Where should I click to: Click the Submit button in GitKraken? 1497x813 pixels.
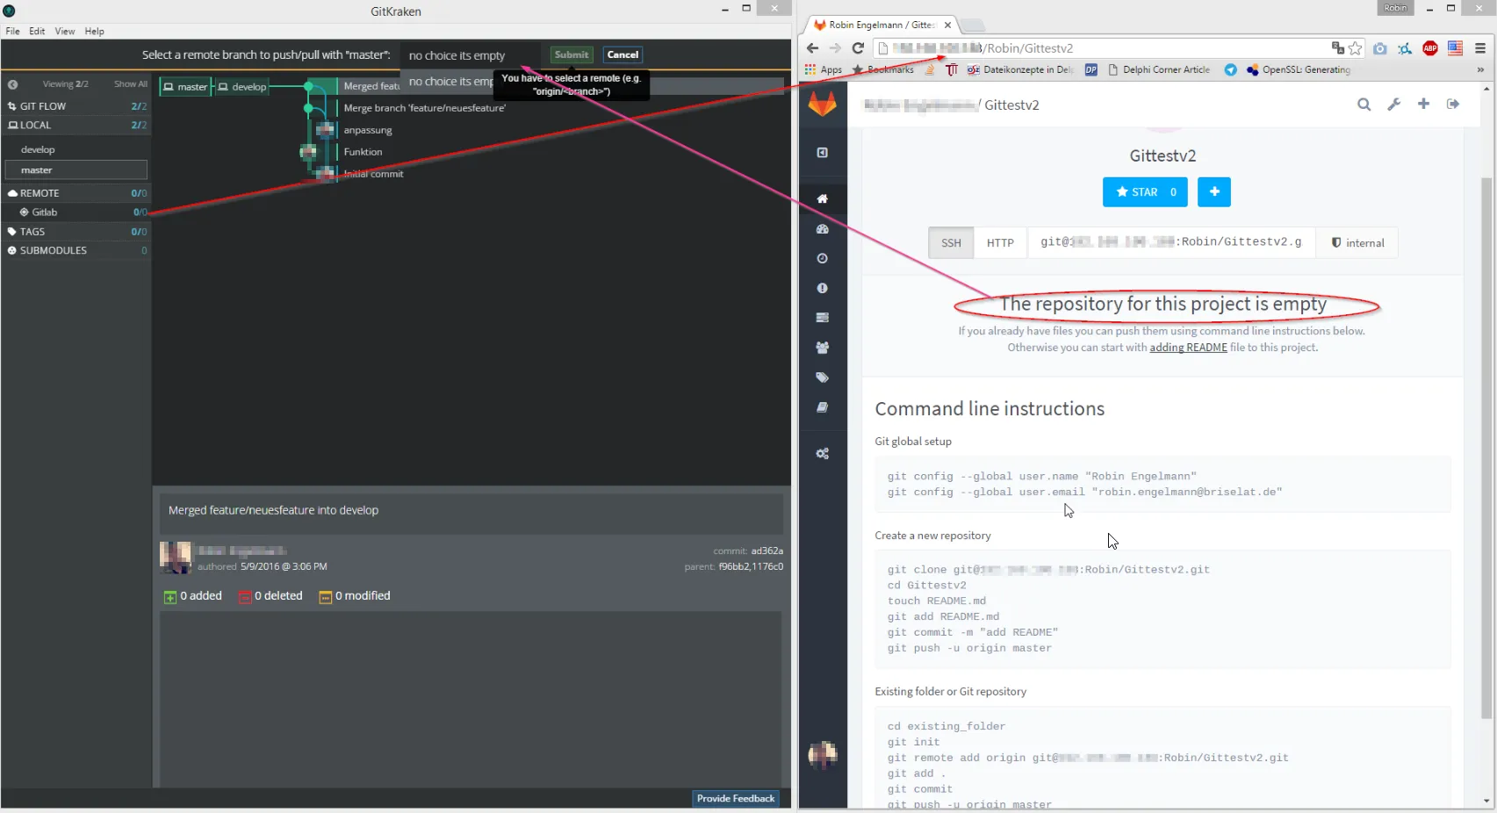(572, 55)
